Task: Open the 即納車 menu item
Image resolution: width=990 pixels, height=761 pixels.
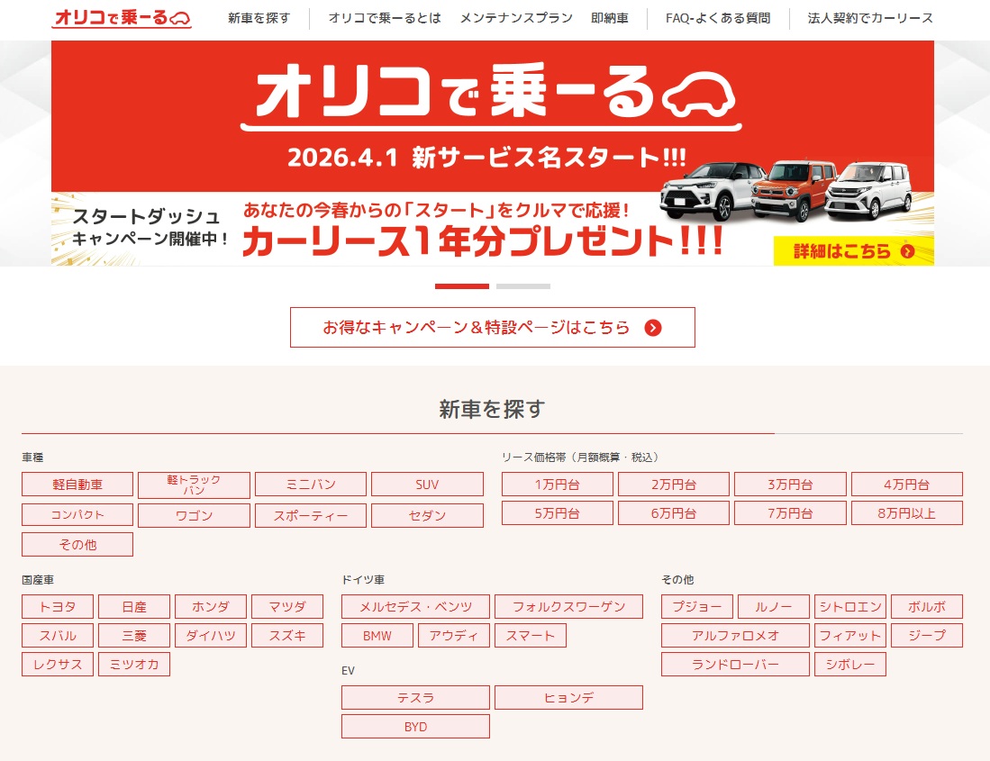Action: pyautogui.click(x=609, y=18)
